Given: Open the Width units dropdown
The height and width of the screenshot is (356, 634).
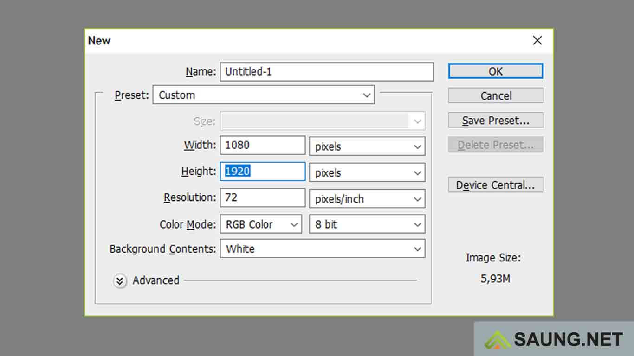Looking at the screenshot, I should tap(367, 146).
